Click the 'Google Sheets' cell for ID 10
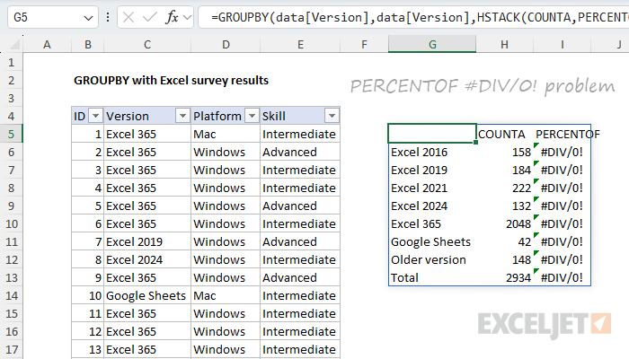Viewport: 629px width, 359px height. 147,295
